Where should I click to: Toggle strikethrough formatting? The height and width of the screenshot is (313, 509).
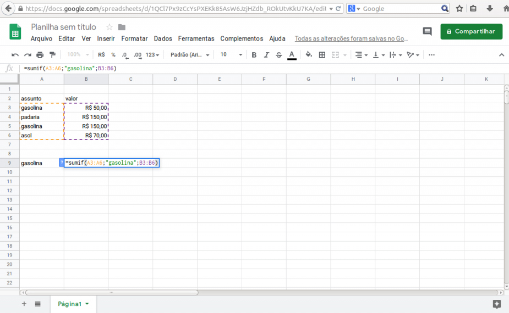click(x=279, y=55)
